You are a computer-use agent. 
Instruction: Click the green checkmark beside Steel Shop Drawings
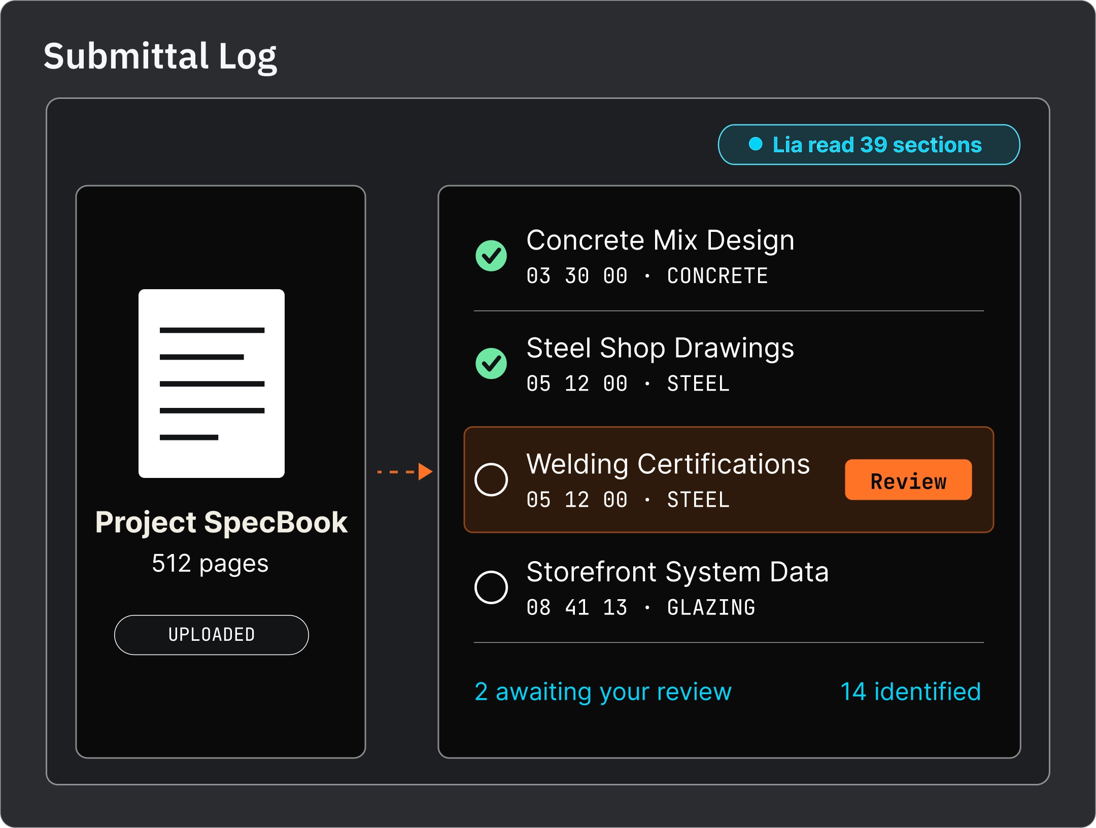coord(491,363)
